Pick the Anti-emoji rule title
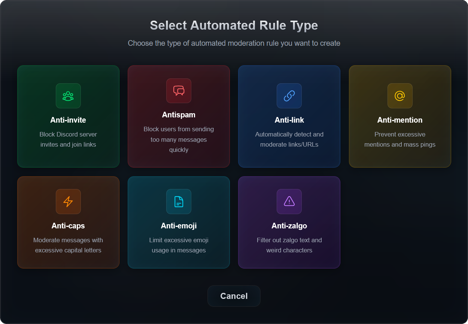This screenshot has width=468, height=324. point(179,226)
